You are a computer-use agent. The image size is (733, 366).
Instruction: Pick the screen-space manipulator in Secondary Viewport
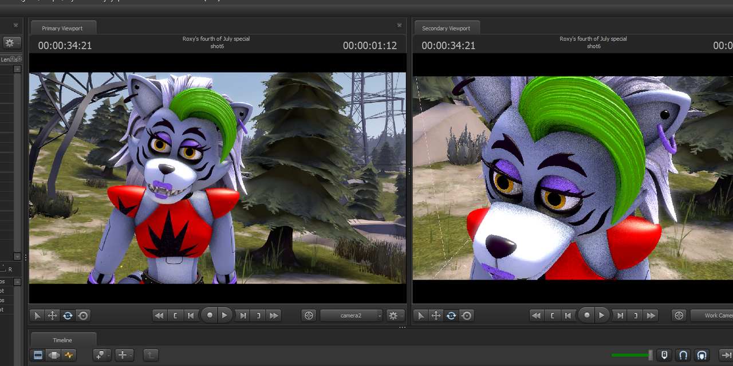[467, 315]
